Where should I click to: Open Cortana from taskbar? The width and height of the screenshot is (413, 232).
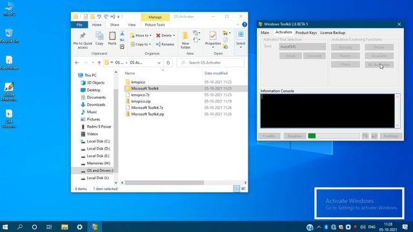[34, 227]
